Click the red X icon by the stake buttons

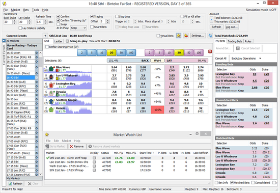click(210, 51)
